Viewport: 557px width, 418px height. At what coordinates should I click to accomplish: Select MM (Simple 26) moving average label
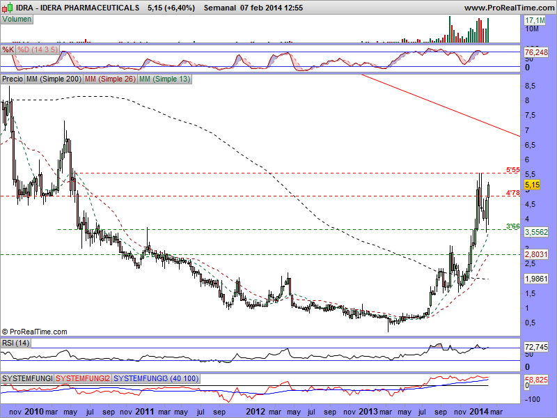110,79
